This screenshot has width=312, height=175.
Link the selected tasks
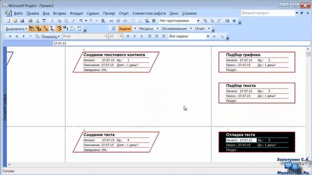click(x=111, y=20)
